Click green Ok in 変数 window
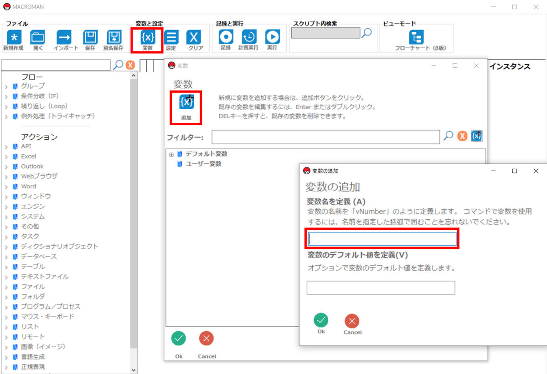This screenshot has height=374, width=547. coord(179,339)
